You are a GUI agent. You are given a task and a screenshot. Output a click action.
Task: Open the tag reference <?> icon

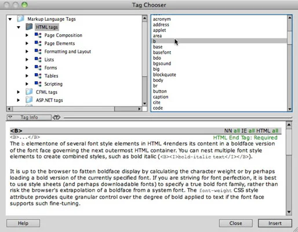coord(56,117)
